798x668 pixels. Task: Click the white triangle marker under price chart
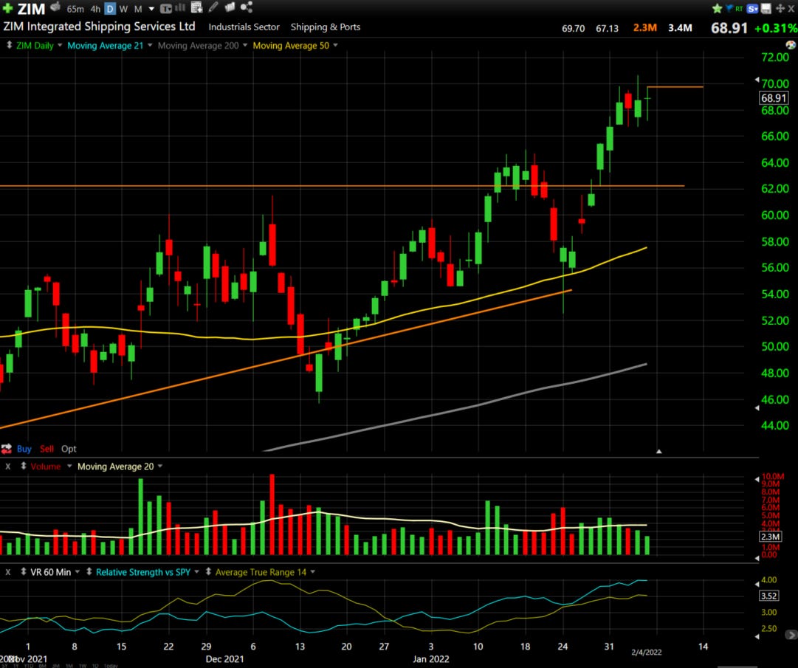click(659, 451)
